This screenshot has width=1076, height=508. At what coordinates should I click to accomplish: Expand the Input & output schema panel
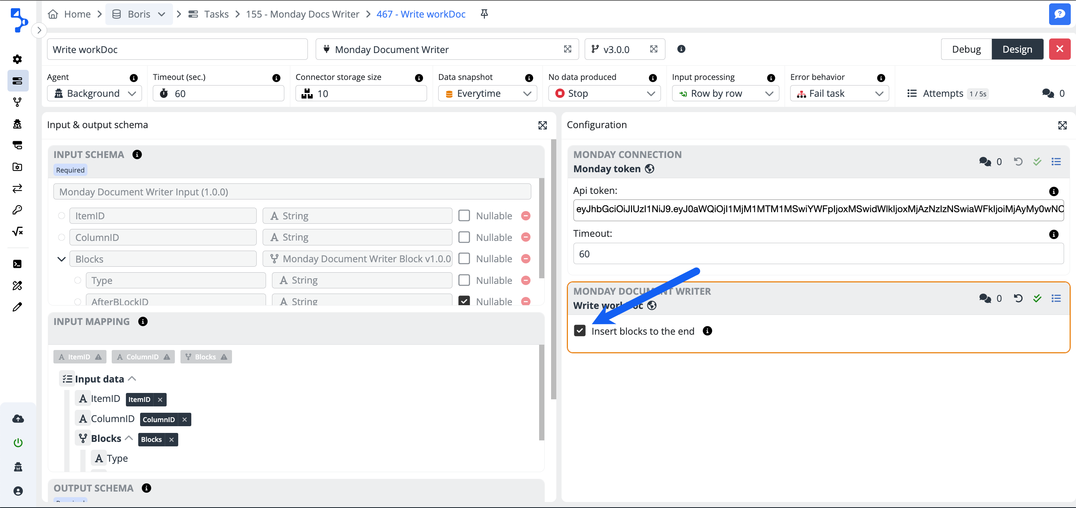coord(542,126)
